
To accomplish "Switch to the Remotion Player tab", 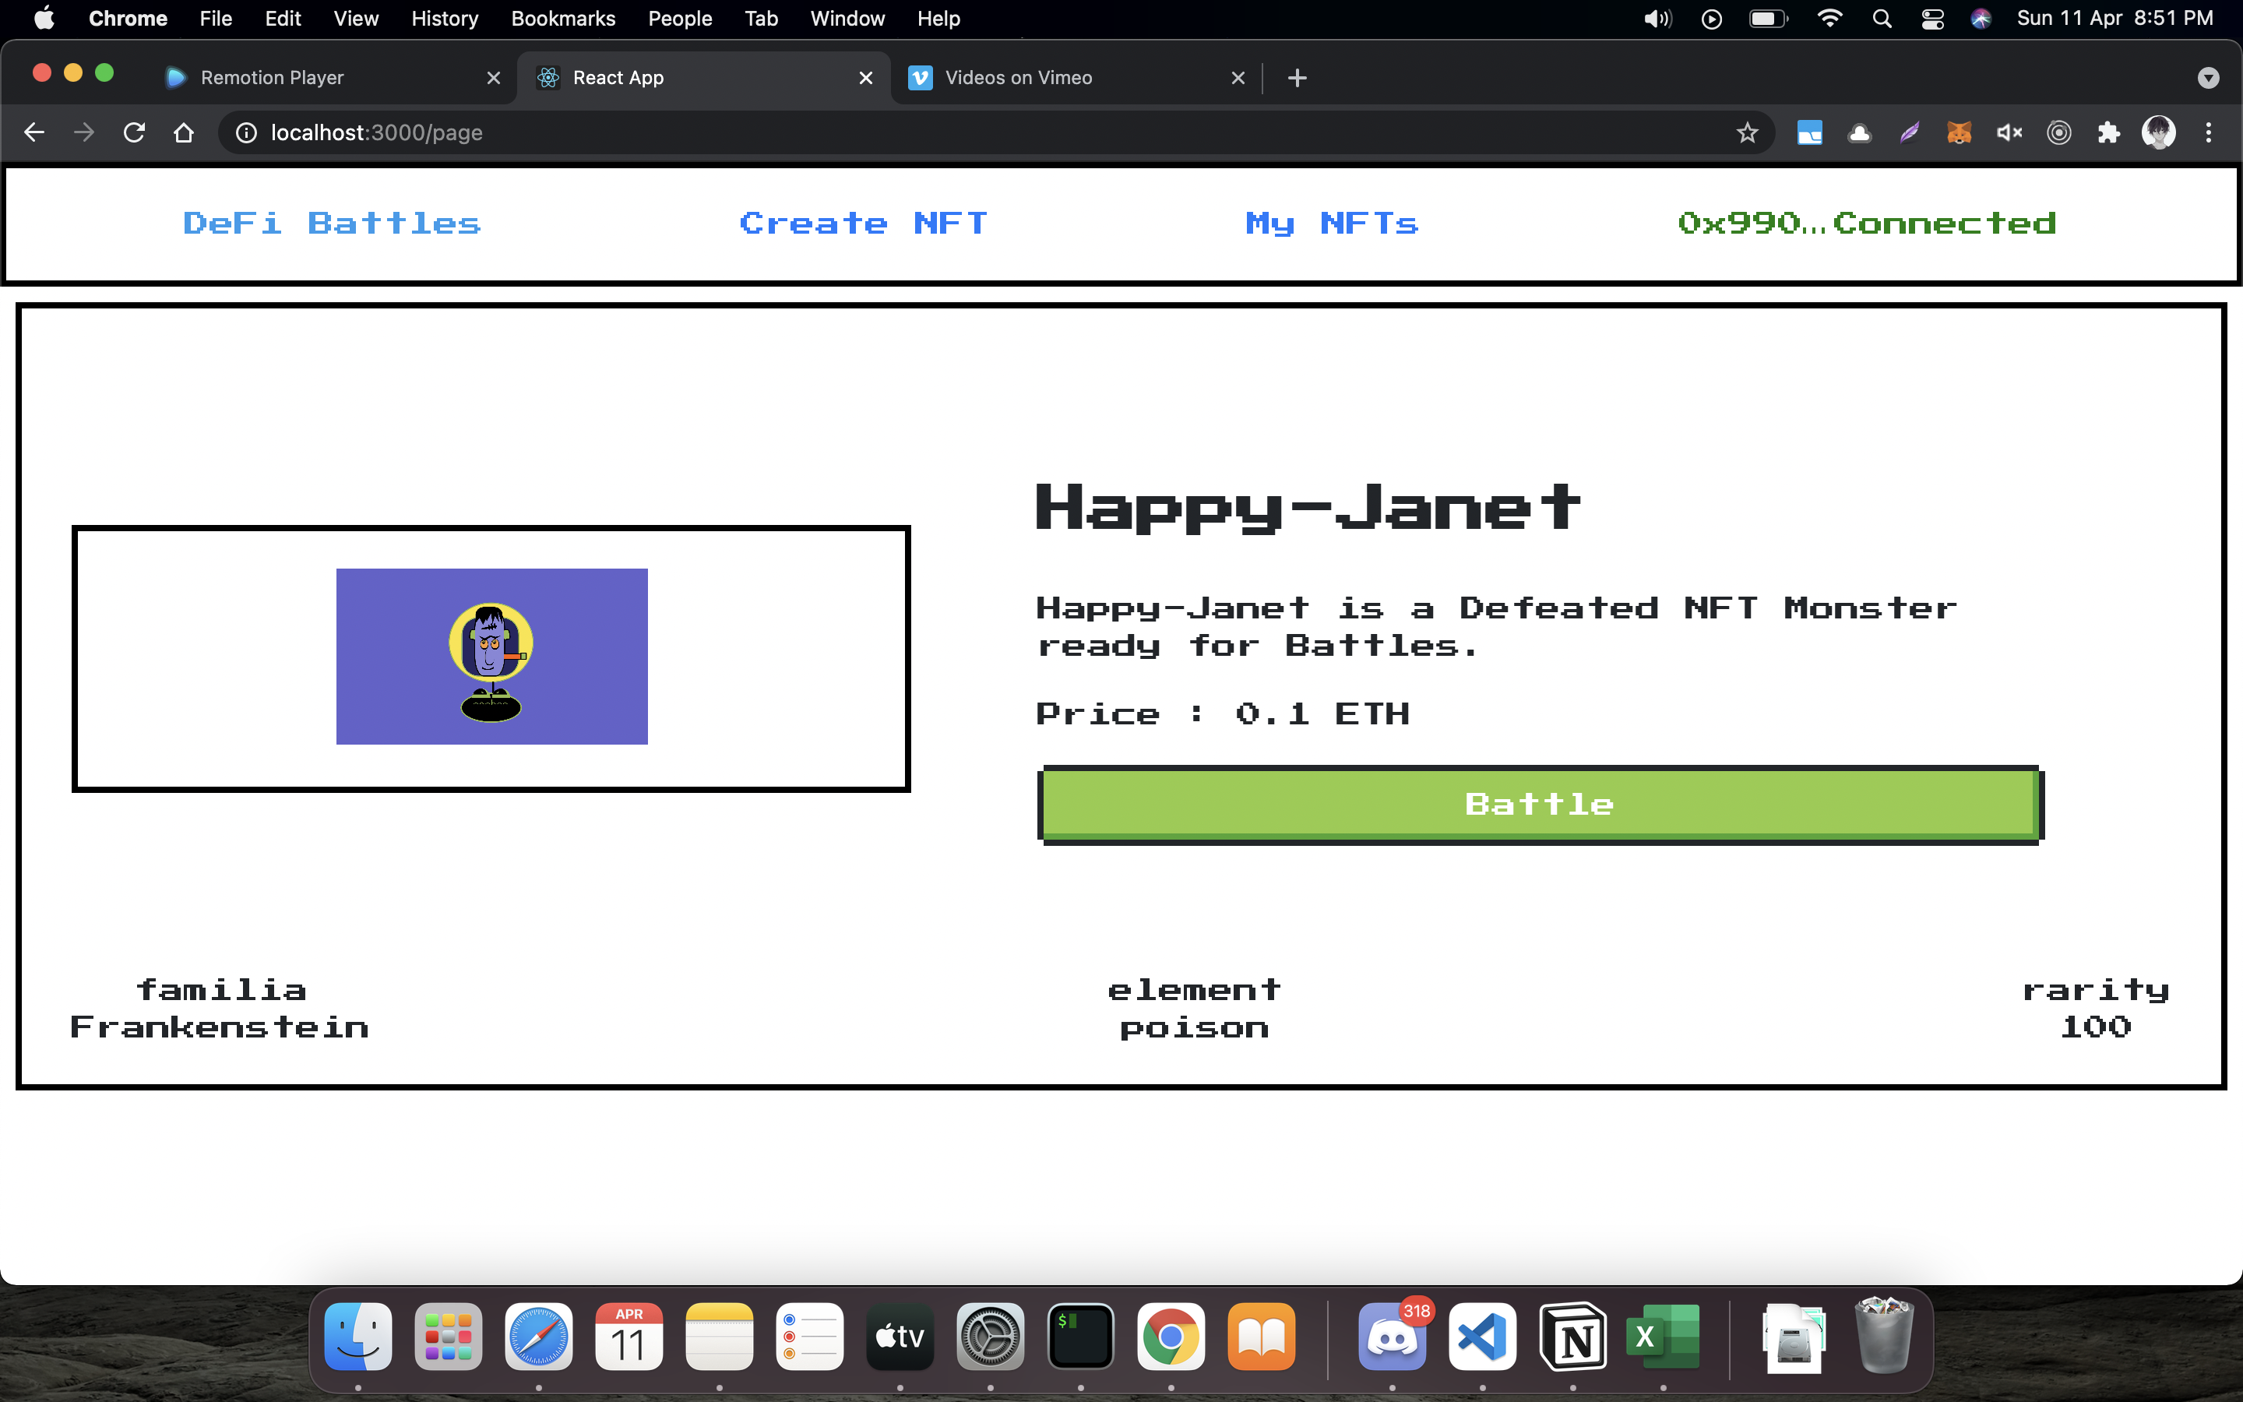I will click(272, 78).
